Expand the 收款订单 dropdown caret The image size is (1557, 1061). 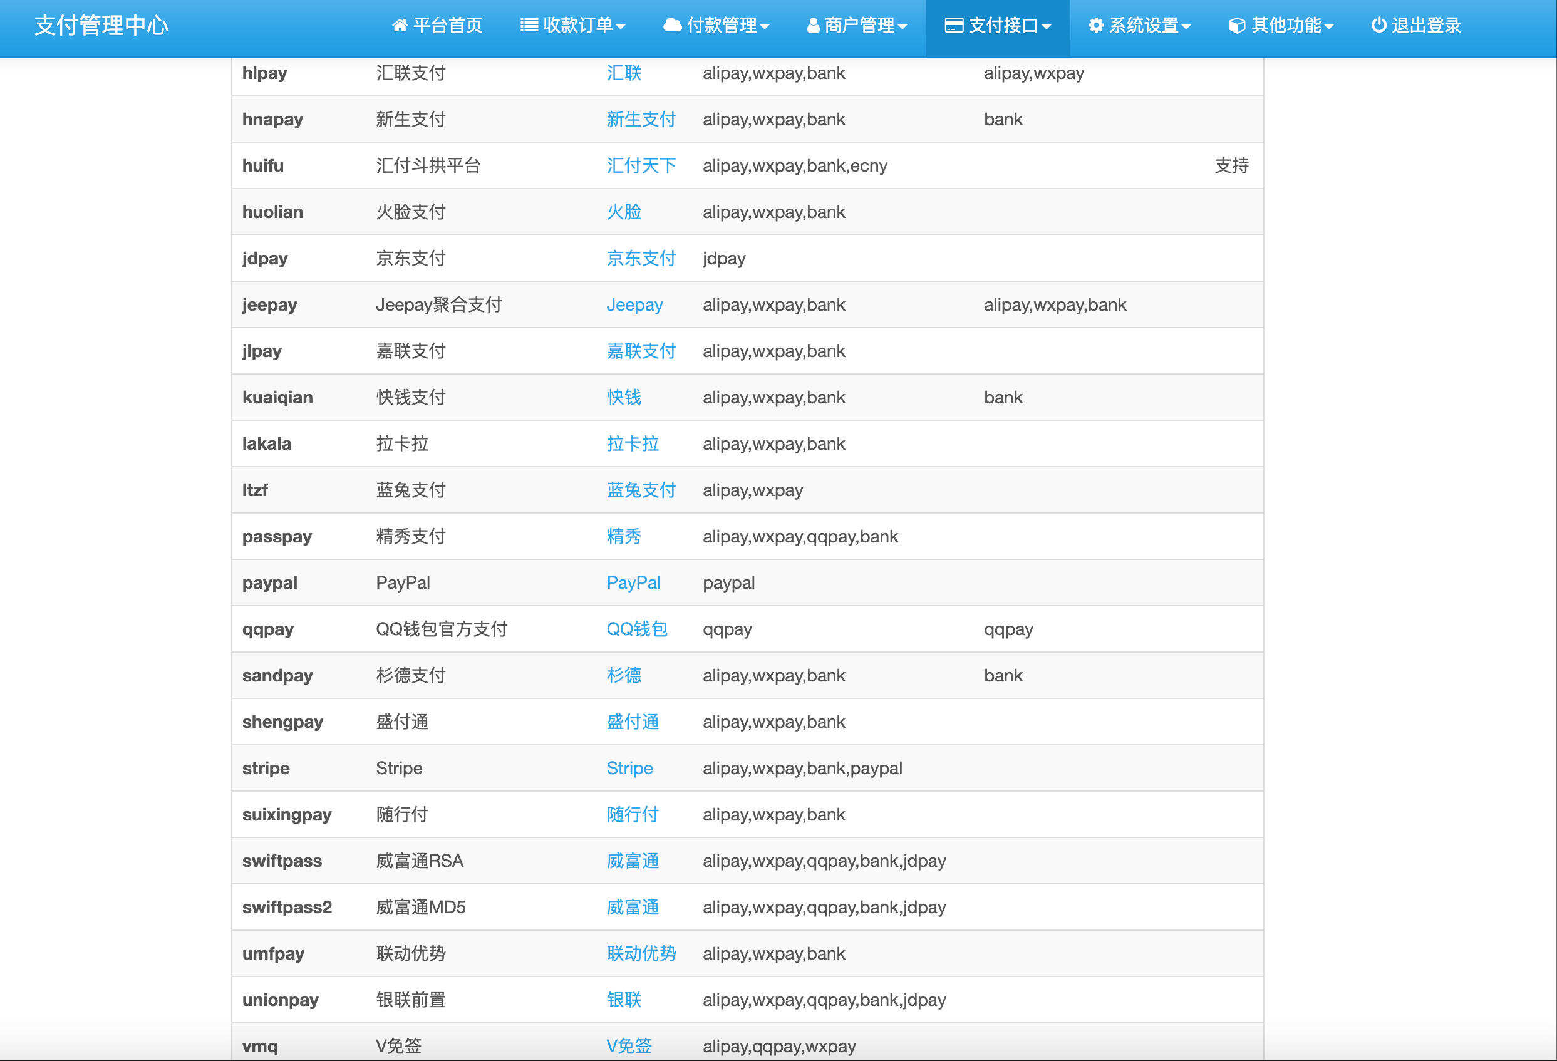coord(621,27)
